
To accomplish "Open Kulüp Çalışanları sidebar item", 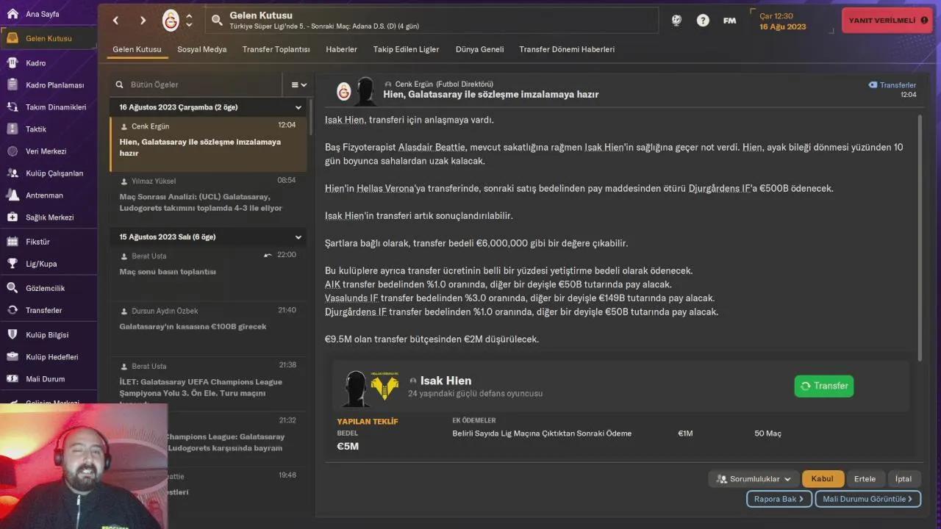I will tap(49, 173).
